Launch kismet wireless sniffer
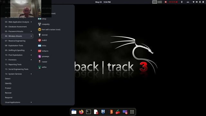206x116 pixels. point(43,35)
